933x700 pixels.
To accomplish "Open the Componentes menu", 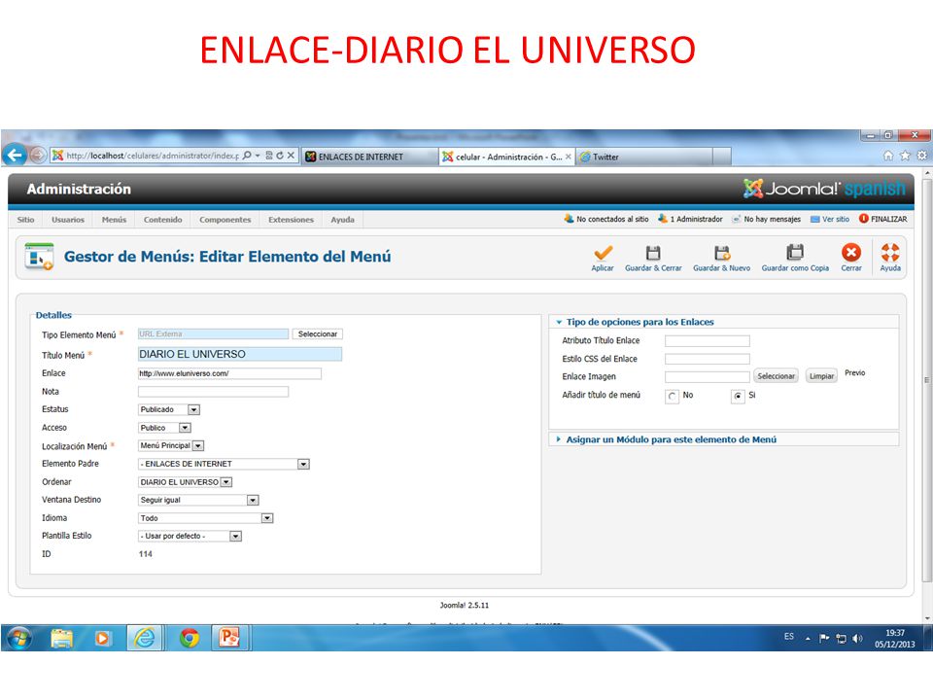I will (225, 220).
